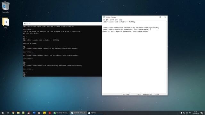Open Notepad View menu

tap(117, 20)
